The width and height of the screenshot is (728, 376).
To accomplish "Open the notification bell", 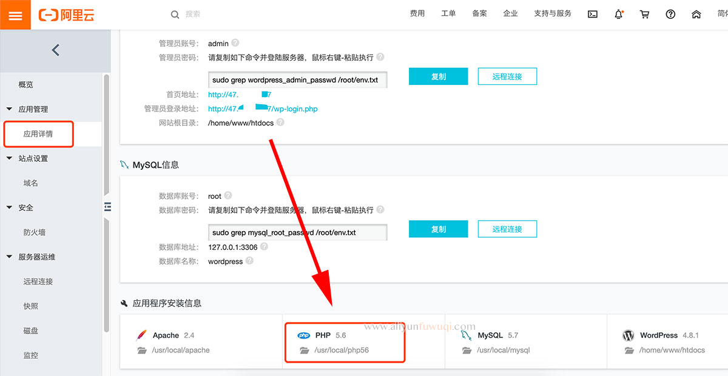I will click(619, 15).
